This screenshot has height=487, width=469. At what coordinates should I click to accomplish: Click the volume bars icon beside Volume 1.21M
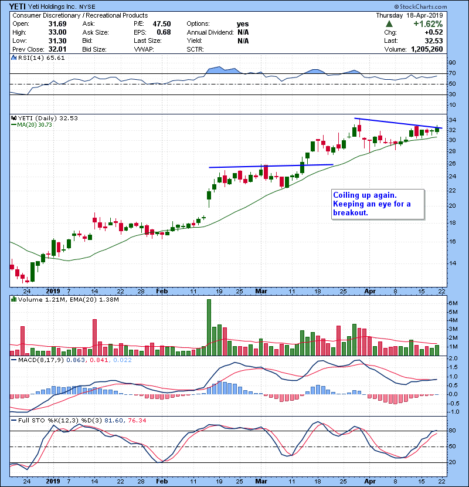(x=13, y=299)
